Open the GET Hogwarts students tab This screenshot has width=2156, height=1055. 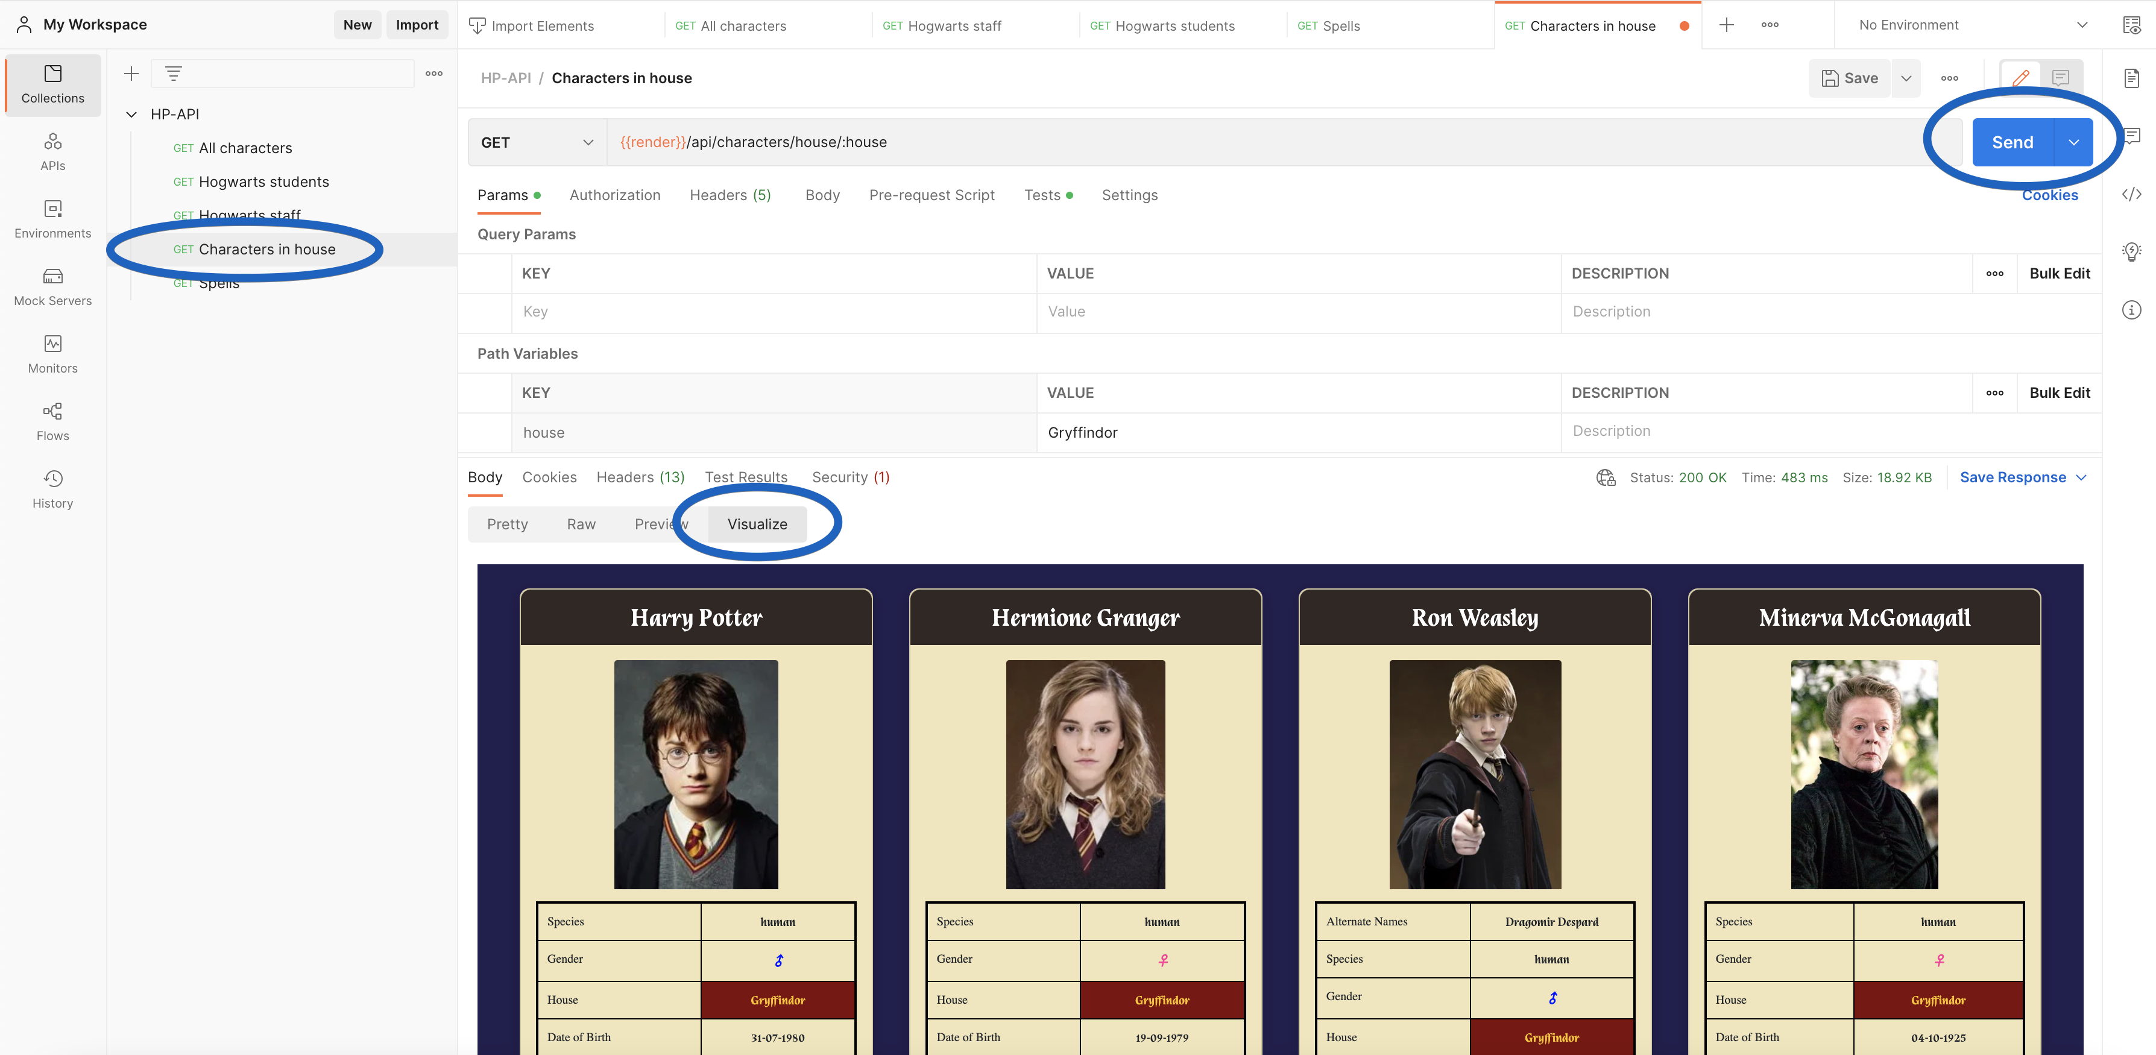click(1182, 26)
